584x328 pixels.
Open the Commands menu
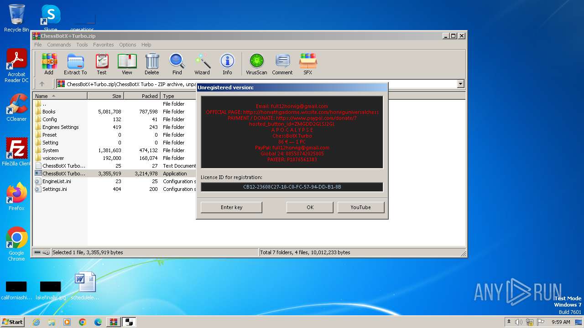point(59,45)
